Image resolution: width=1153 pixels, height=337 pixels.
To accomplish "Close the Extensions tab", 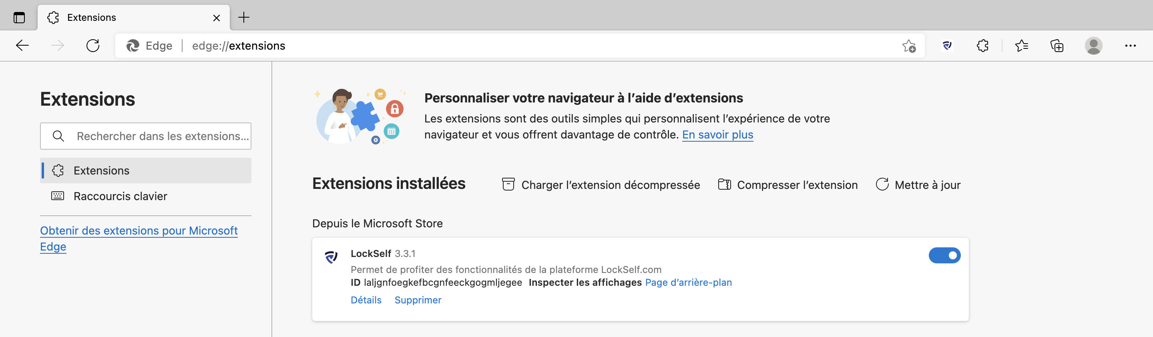I will click(217, 18).
